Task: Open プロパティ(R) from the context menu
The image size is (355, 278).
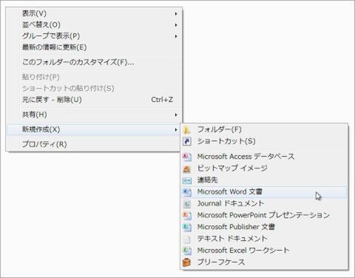Action: pos(94,144)
